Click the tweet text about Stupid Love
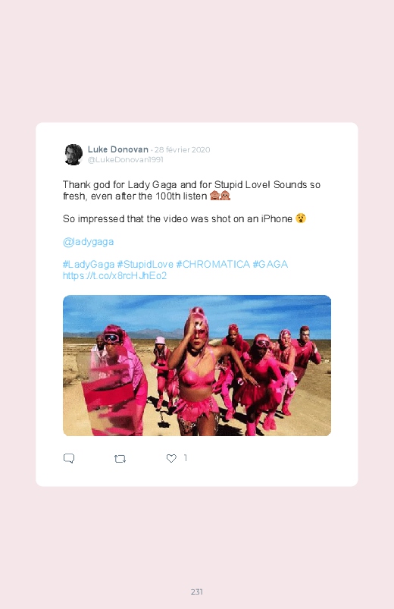The width and height of the screenshot is (394, 609). [192, 190]
